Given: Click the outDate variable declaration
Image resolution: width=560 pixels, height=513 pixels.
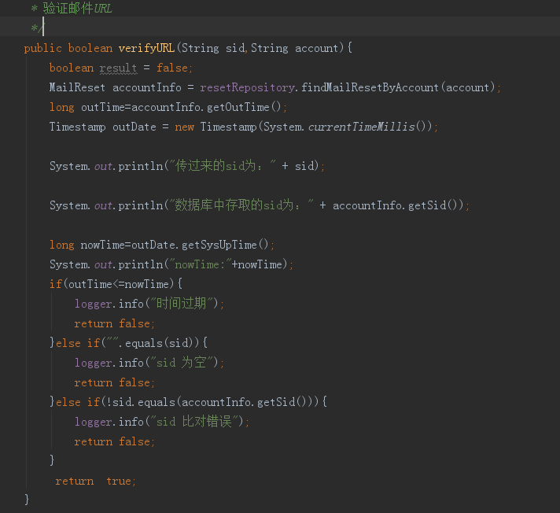Looking at the screenshot, I should [x=134, y=127].
